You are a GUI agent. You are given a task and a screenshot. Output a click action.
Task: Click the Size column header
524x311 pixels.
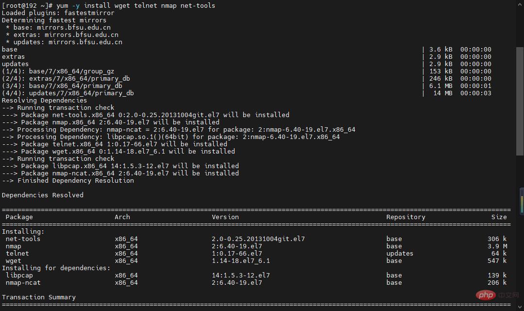click(499, 217)
